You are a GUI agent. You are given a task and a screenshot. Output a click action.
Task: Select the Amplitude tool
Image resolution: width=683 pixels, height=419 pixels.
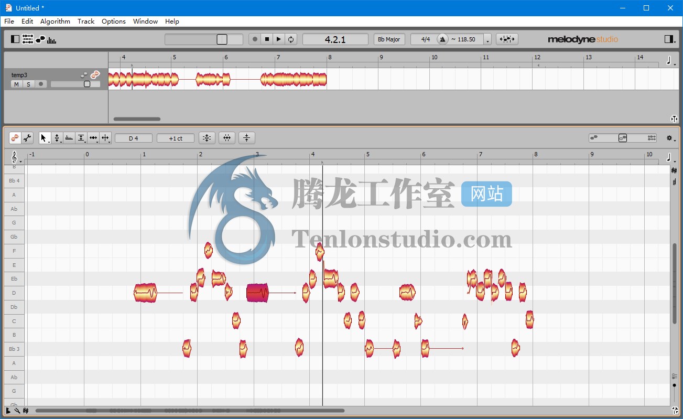(81, 138)
